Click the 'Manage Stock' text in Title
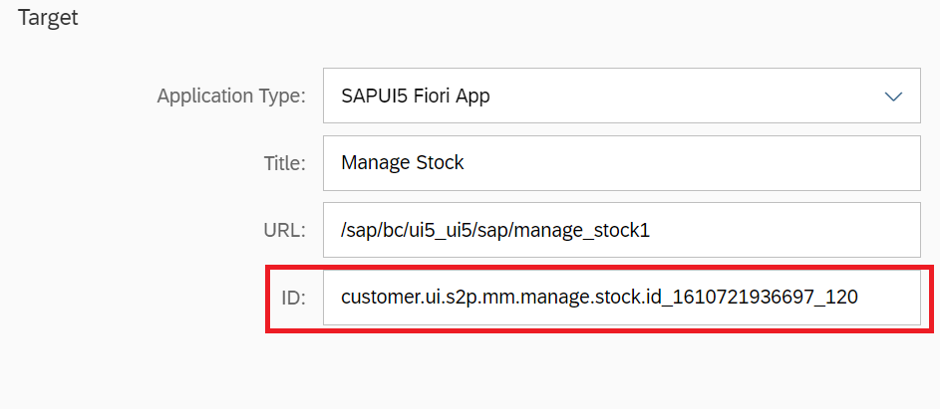Image resolution: width=940 pixels, height=409 pixels. click(402, 162)
